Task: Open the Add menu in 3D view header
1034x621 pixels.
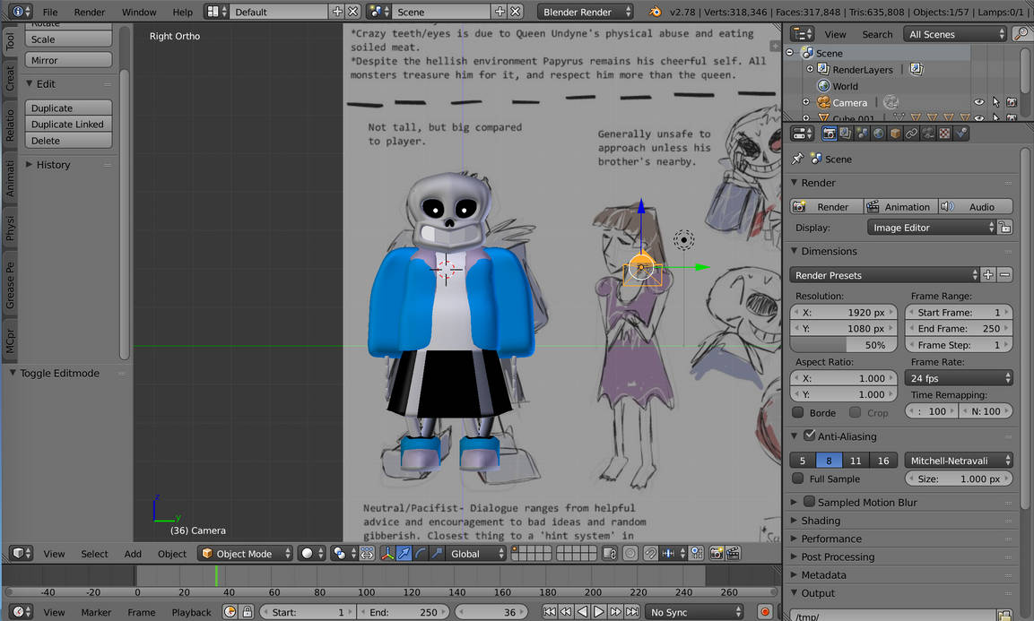Action: coord(133,554)
